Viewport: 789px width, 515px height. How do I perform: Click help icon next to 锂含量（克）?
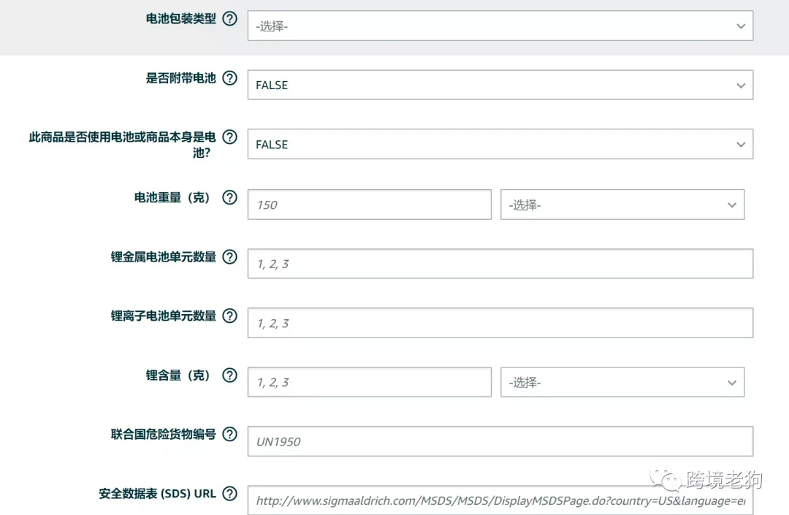click(x=230, y=375)
